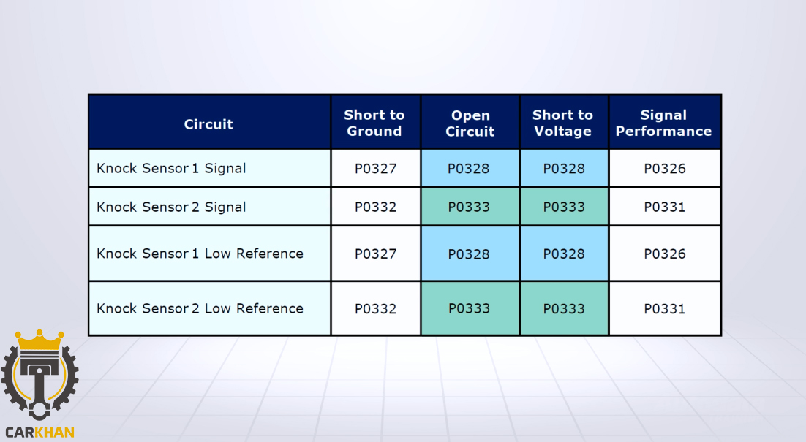The width and height of the screenshot is (806, 442).
Task: Click P0326 in Knock Sensor 1 Signal row
Action: tap(664, 169)
